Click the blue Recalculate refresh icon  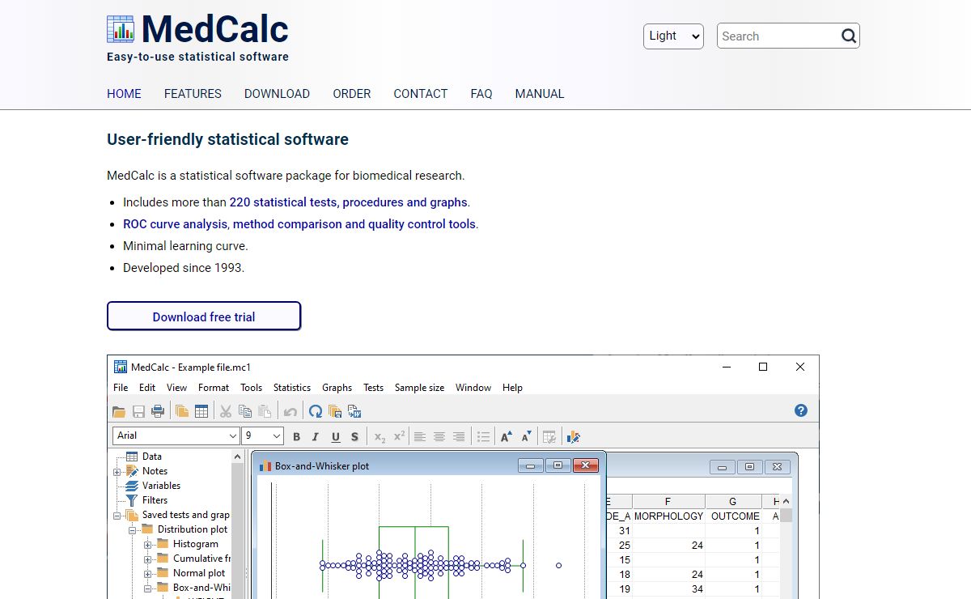pos(316,411)
